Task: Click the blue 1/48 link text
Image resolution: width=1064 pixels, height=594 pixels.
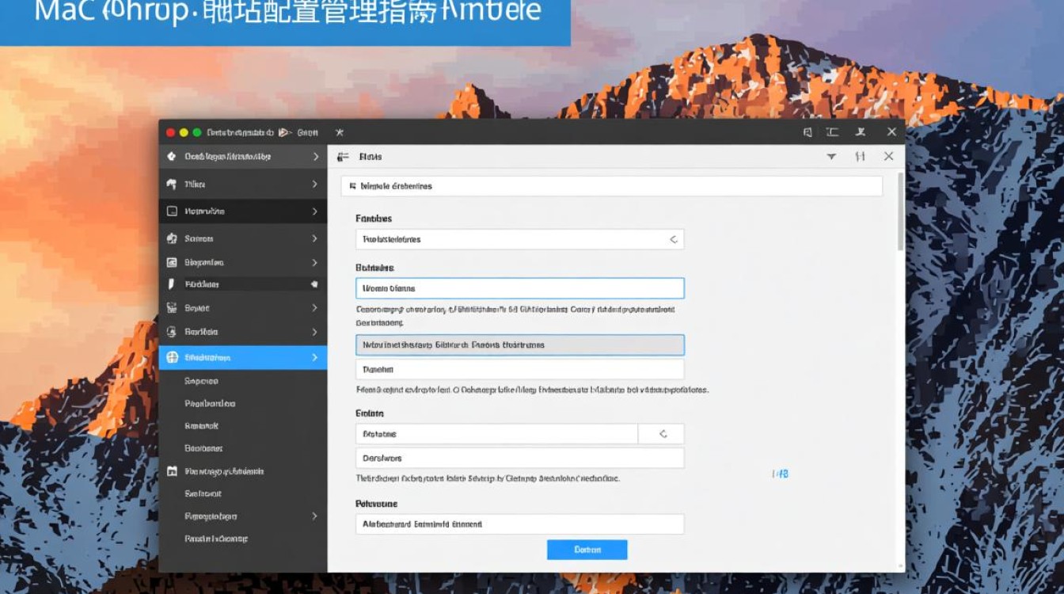Action: point(780,474)
